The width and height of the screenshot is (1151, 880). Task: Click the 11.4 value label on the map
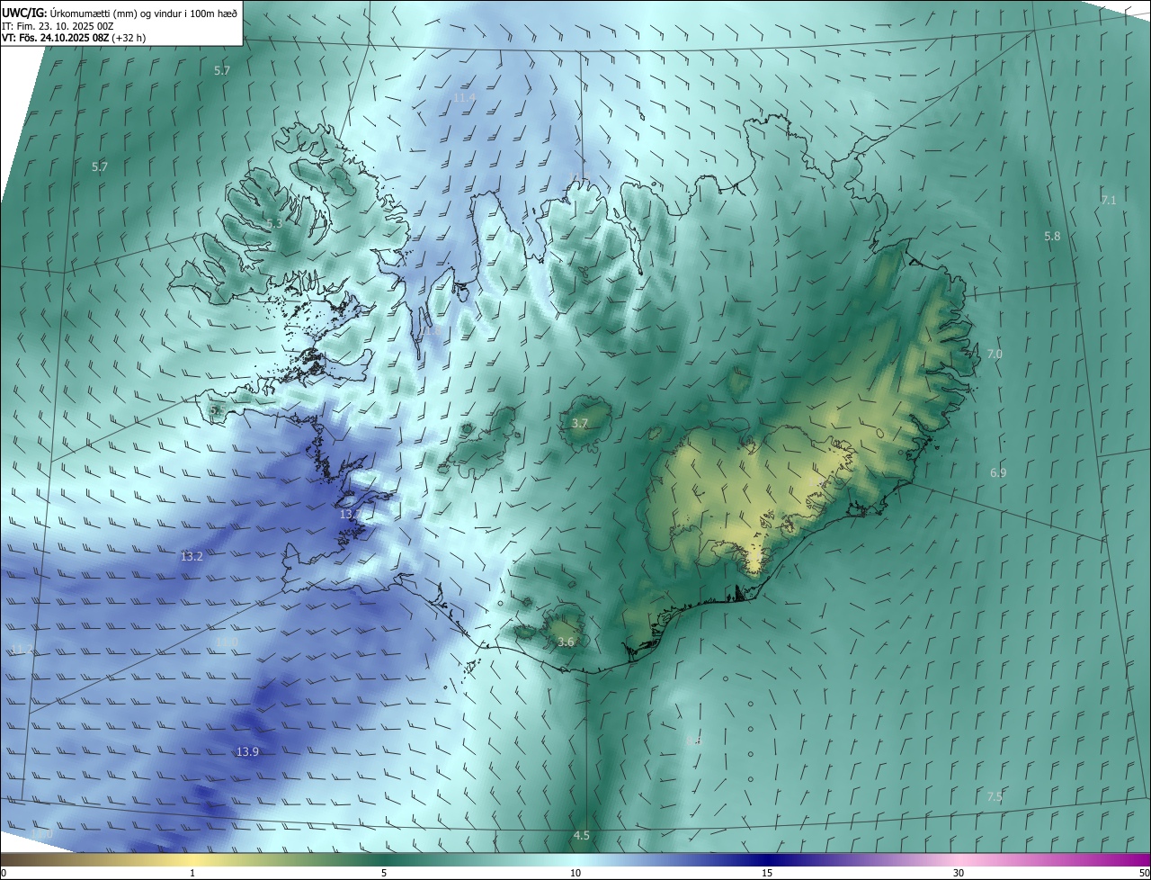coord(464,97)
